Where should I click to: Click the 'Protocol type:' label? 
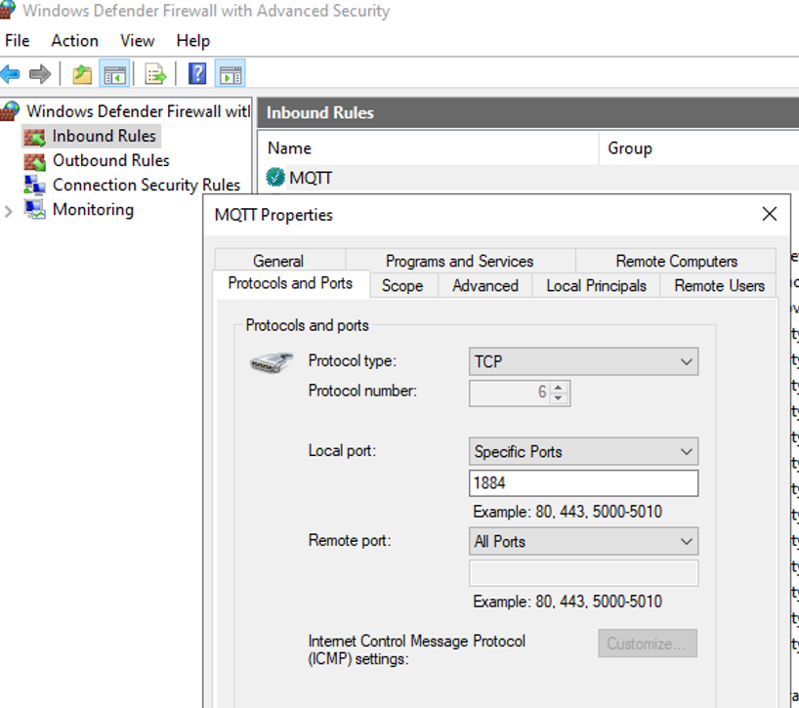pos(352,361)
